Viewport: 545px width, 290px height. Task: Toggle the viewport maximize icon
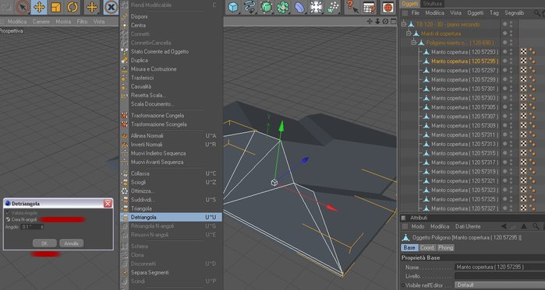[x=393, y=22]
